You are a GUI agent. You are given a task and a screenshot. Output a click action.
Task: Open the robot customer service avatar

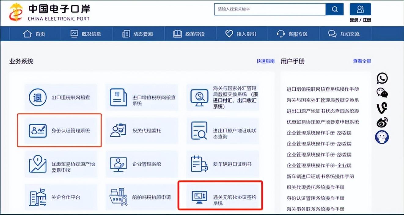click(382, 137)
